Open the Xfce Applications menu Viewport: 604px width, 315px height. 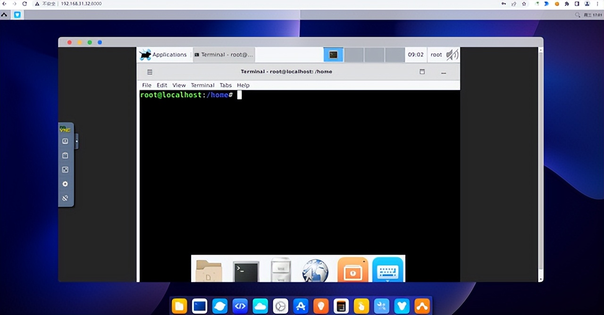(163, 55)
